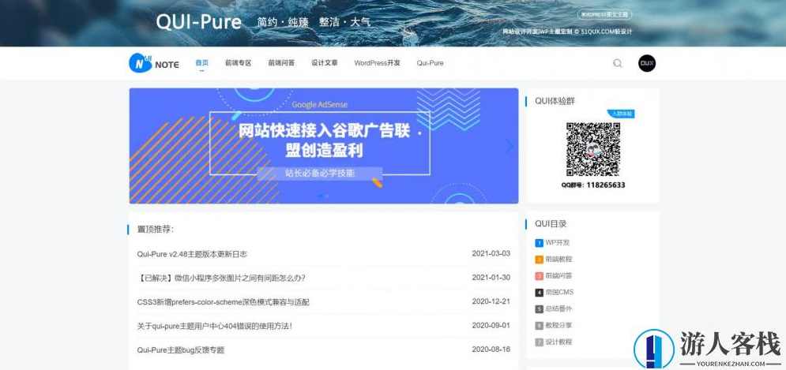The height and width of the screenshot is (370, 786).
Task: Select the 首页 navigation tab
Action: pos(202,63)
